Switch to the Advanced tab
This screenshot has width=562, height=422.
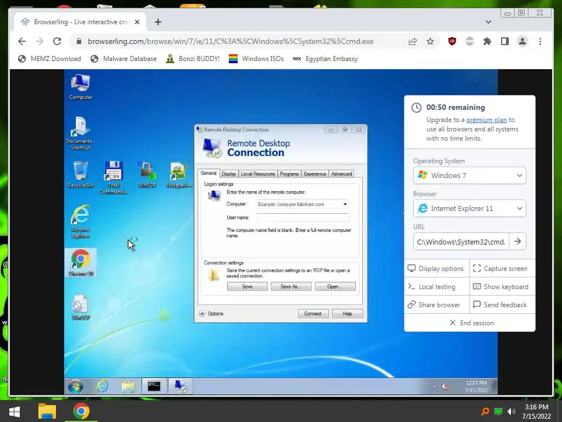(341, 174)
